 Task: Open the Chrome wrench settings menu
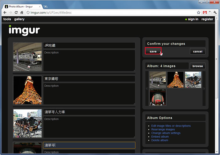[x=215, y=13]
